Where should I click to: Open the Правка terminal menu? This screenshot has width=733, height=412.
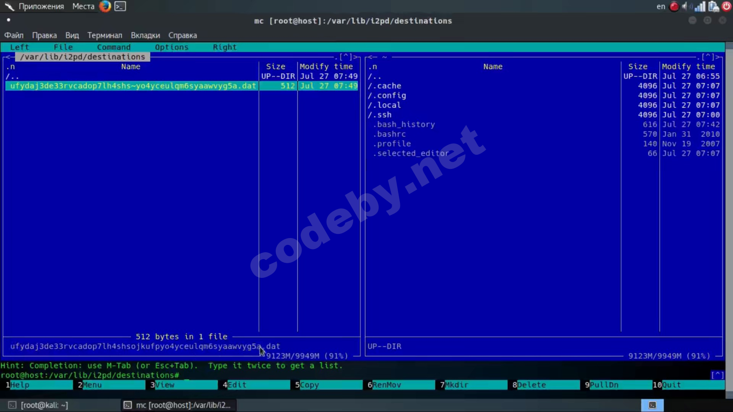[44, 35]
